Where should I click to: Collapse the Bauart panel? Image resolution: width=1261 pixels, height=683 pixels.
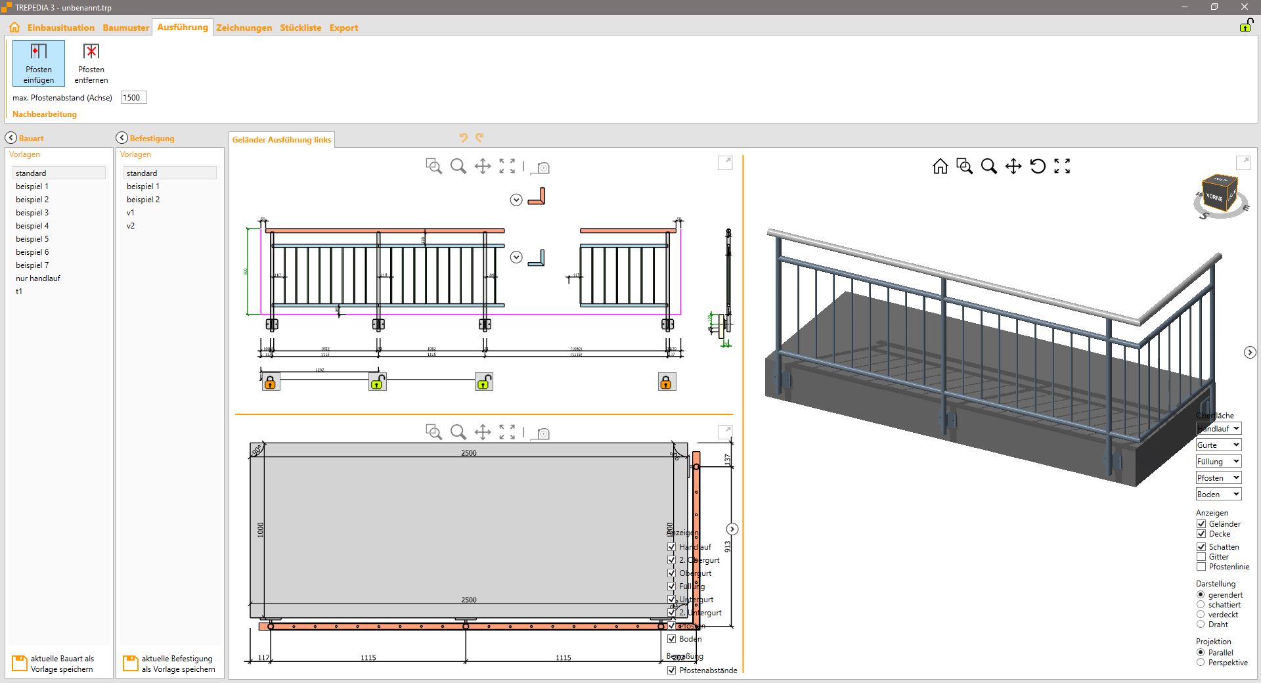(x=11, y=138)
